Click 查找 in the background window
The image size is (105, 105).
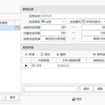point(12,97)
